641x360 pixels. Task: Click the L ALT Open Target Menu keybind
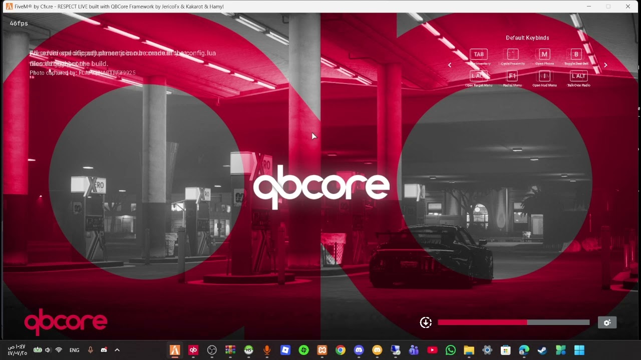point(479,76)
